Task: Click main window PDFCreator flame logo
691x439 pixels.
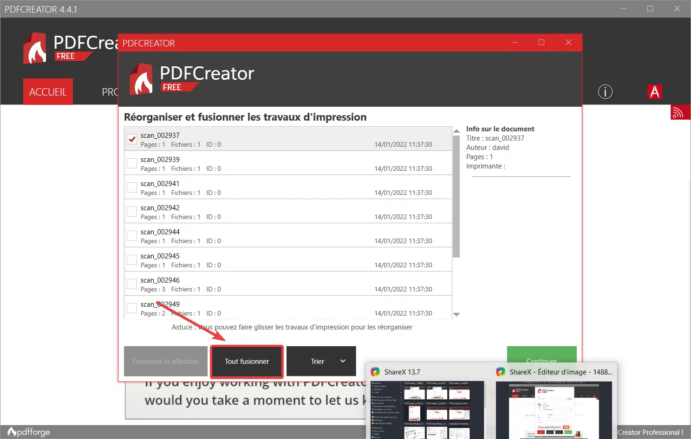Action: click(35, 48)
